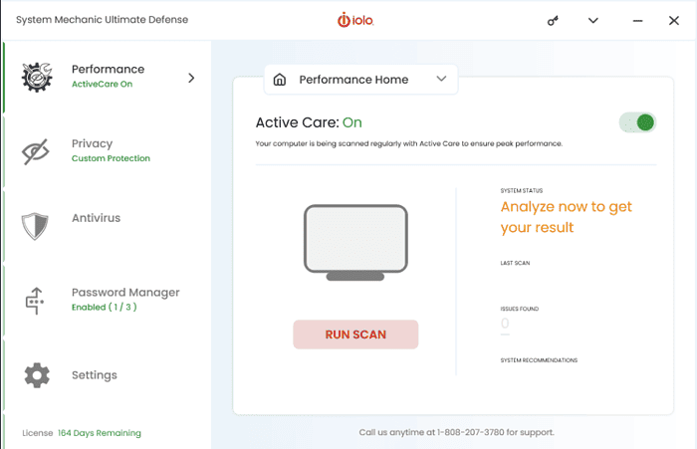
Task: Expand the Performance submenu chevron
Action: pyautogui.click(x=191, y=78)
